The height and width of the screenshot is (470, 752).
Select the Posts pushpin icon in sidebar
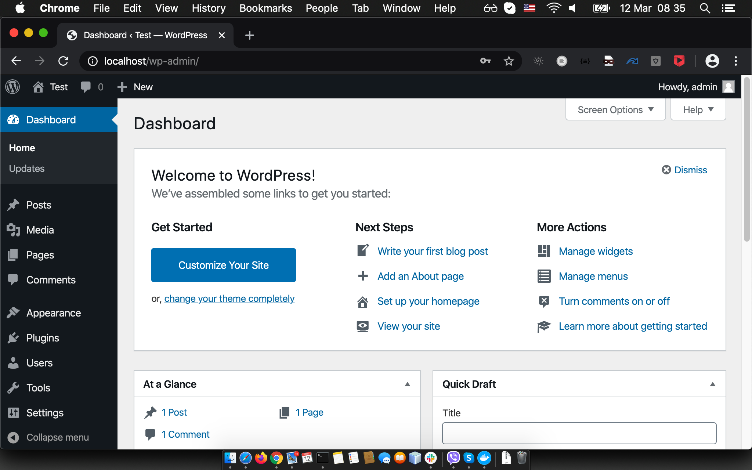(14, 205)
